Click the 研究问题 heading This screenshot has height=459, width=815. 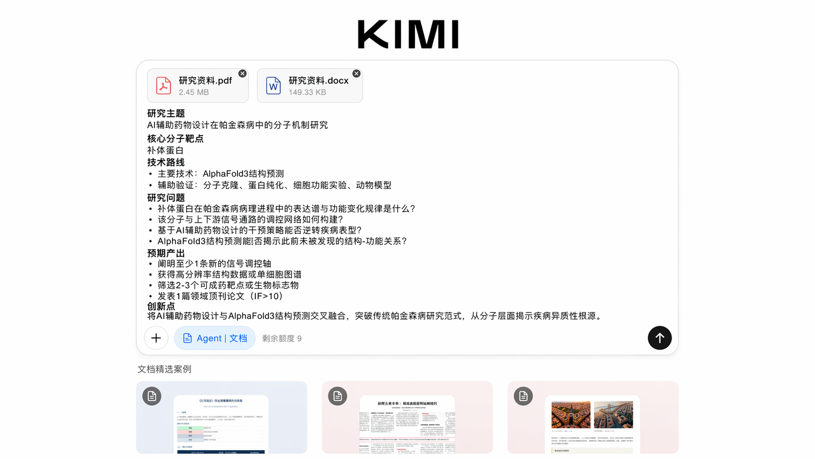tap(166, 198)
